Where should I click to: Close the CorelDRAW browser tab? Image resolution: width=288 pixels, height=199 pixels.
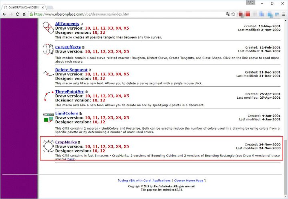click(43, 8)
